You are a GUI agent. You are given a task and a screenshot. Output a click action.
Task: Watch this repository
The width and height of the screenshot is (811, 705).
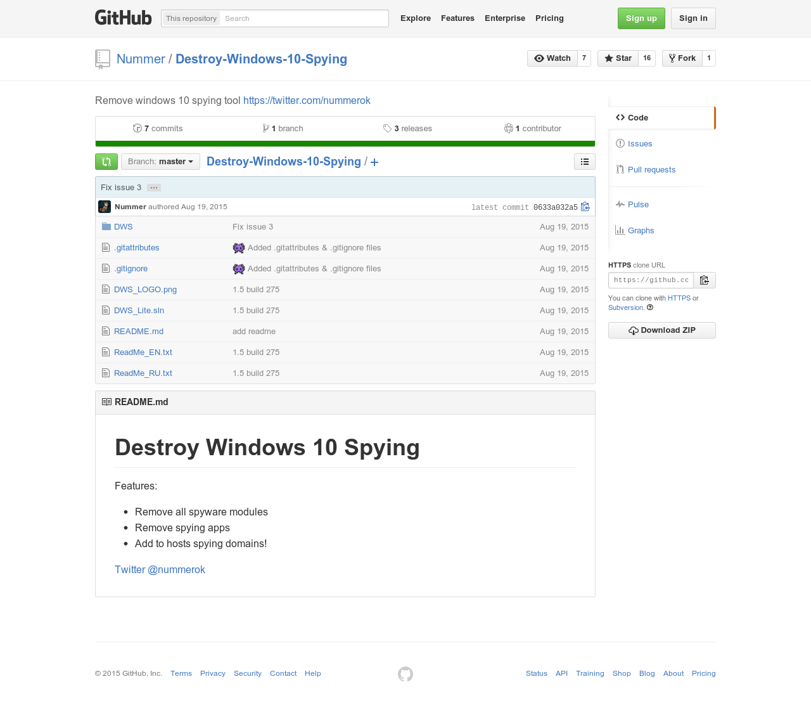(x=552, y=58)
